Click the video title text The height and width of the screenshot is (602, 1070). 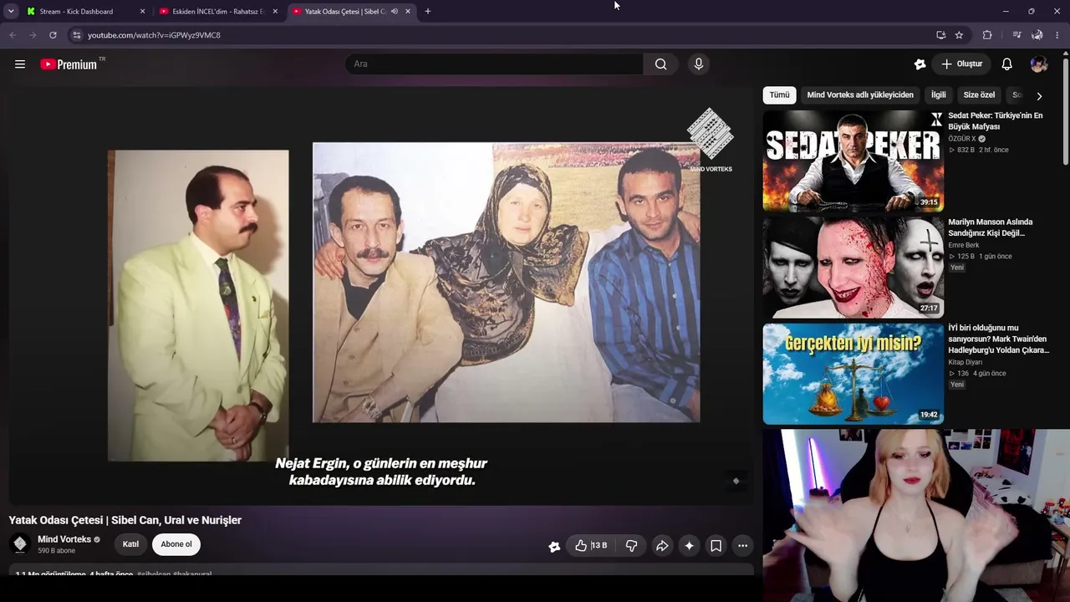[x=125, y=520]
